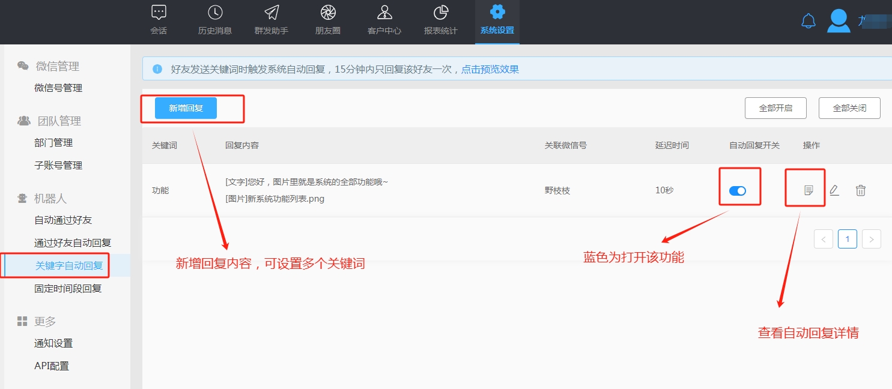
Task: Toggle auto-reply switch for 功能 keyword
Action: coord(738,190)
